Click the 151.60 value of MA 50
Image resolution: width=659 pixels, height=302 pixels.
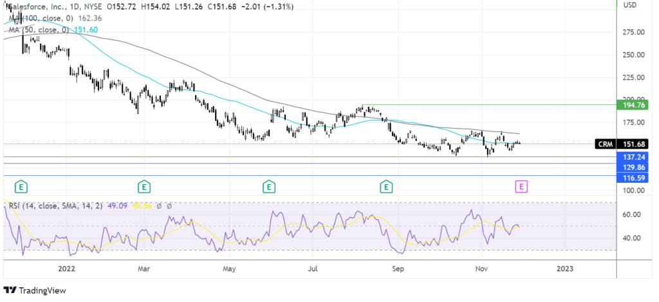coord(84,30)
